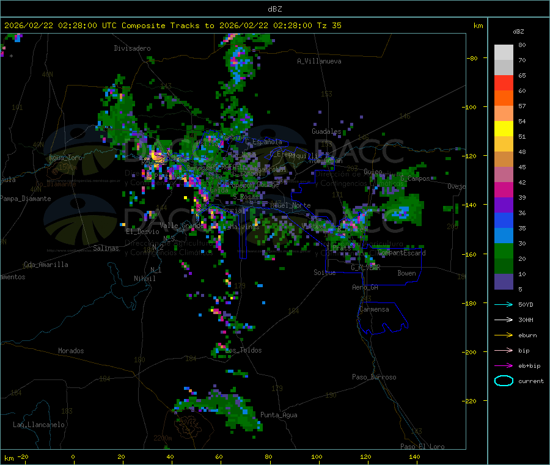The image size is (550, 465).
Task: Click the 'Tz 35' header text
Action: [329, 26]
